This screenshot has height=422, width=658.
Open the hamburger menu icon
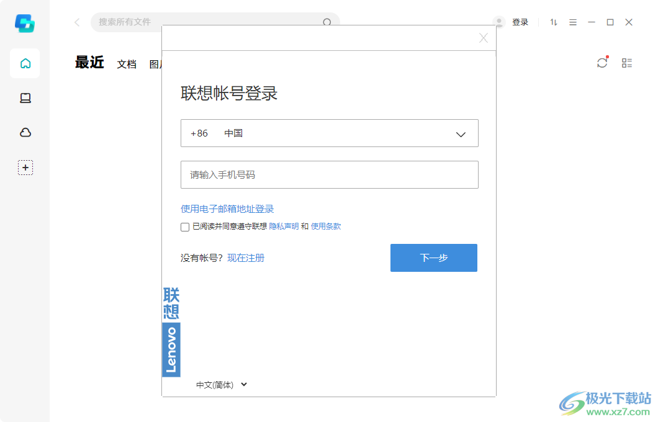[573, 22]
